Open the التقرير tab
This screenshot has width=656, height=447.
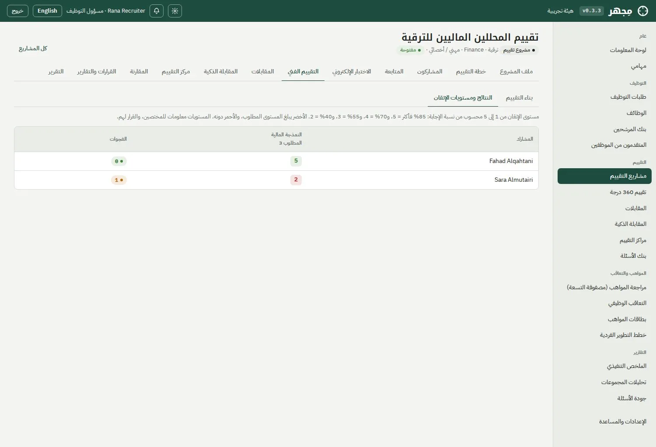coord(56,72)
